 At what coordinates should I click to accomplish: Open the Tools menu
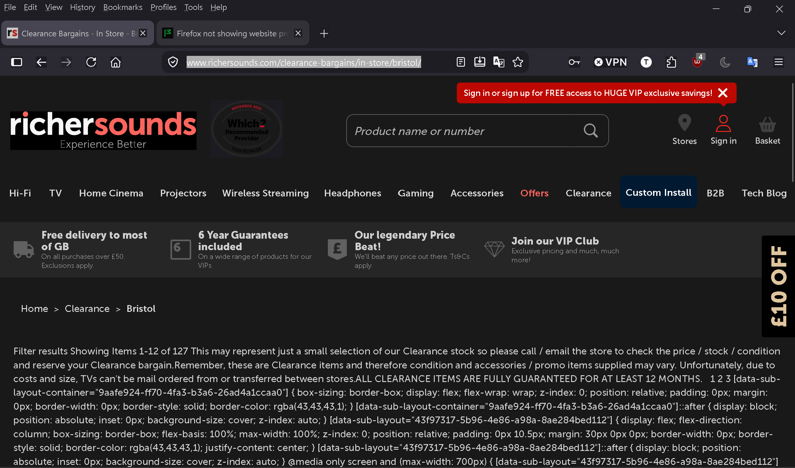click(x=193, y=7)
